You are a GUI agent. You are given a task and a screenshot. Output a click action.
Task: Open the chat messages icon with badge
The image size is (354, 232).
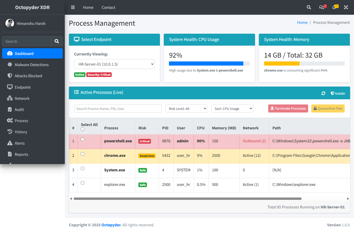pos(322,7)
